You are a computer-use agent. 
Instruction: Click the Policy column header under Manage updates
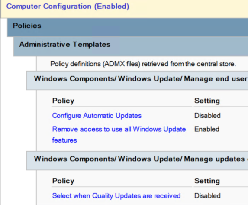tap(63, 181)
